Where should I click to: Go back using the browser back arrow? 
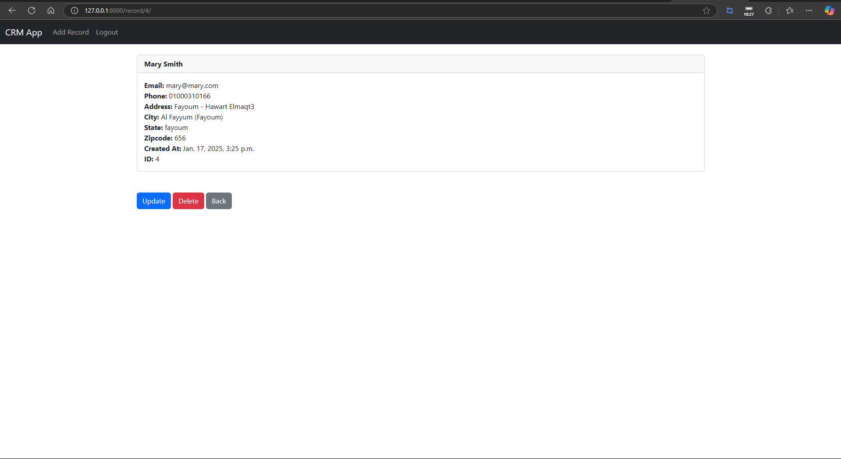[12, 11]
